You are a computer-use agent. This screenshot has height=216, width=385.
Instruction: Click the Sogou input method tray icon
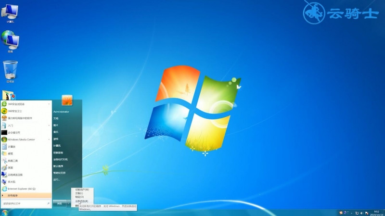tap(341, 213)
